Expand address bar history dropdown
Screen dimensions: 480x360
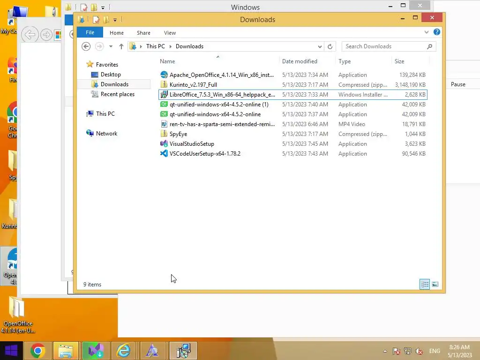[320, 46]
